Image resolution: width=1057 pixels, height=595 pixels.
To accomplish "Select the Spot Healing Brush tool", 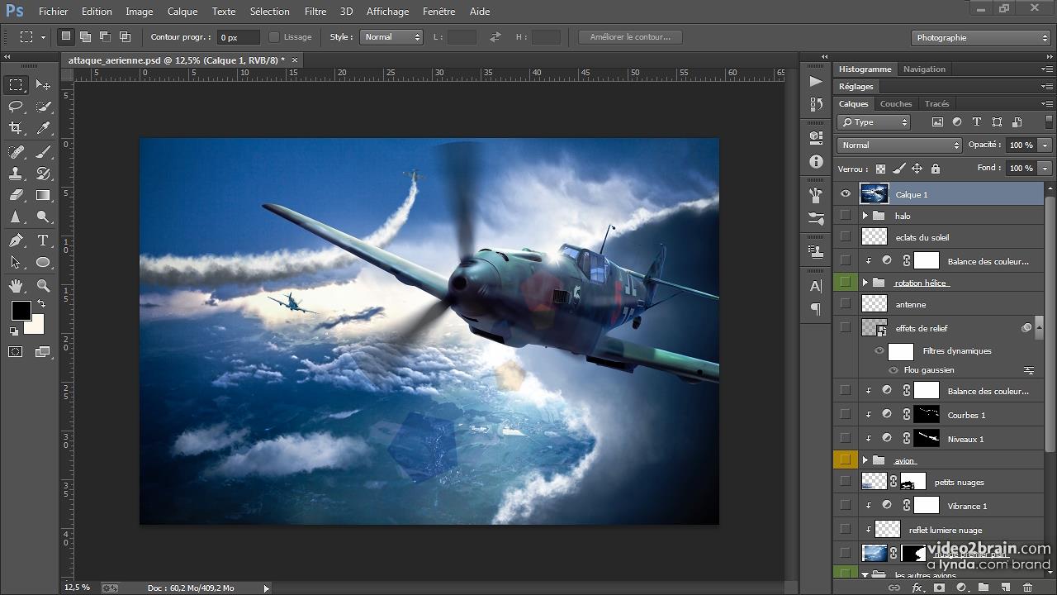I will (16, 152).
